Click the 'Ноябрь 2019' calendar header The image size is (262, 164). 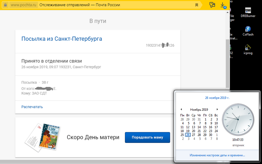pos(199,110)
